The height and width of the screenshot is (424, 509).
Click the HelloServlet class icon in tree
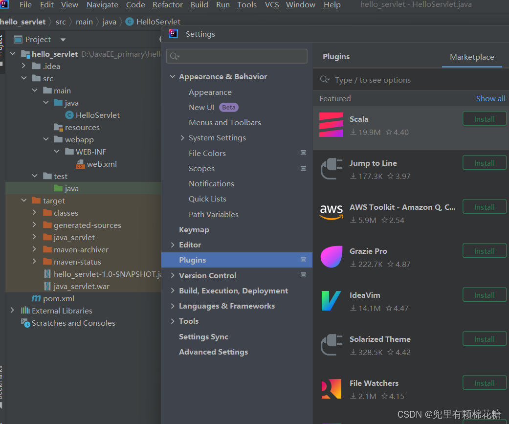(69, 115)
